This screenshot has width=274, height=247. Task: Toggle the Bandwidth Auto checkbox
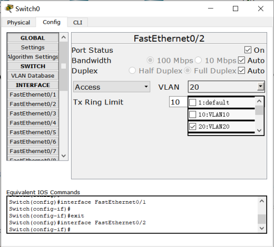click(241, 60)
